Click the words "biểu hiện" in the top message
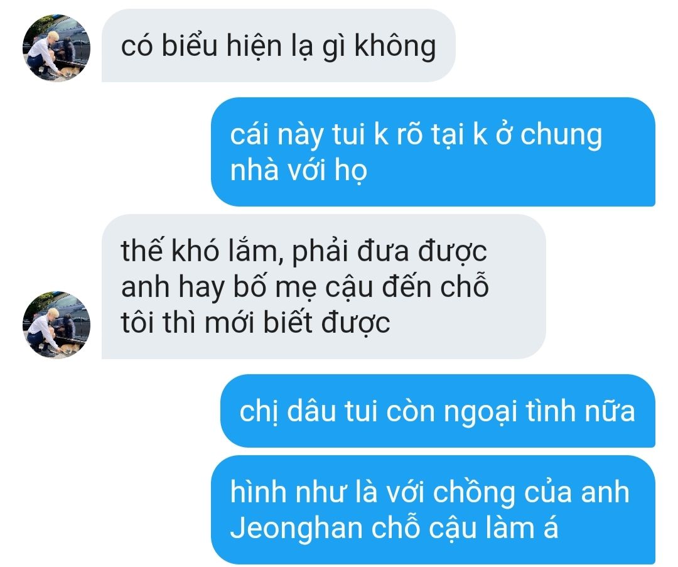The image size is (678, 567). (x=222, y=46)
